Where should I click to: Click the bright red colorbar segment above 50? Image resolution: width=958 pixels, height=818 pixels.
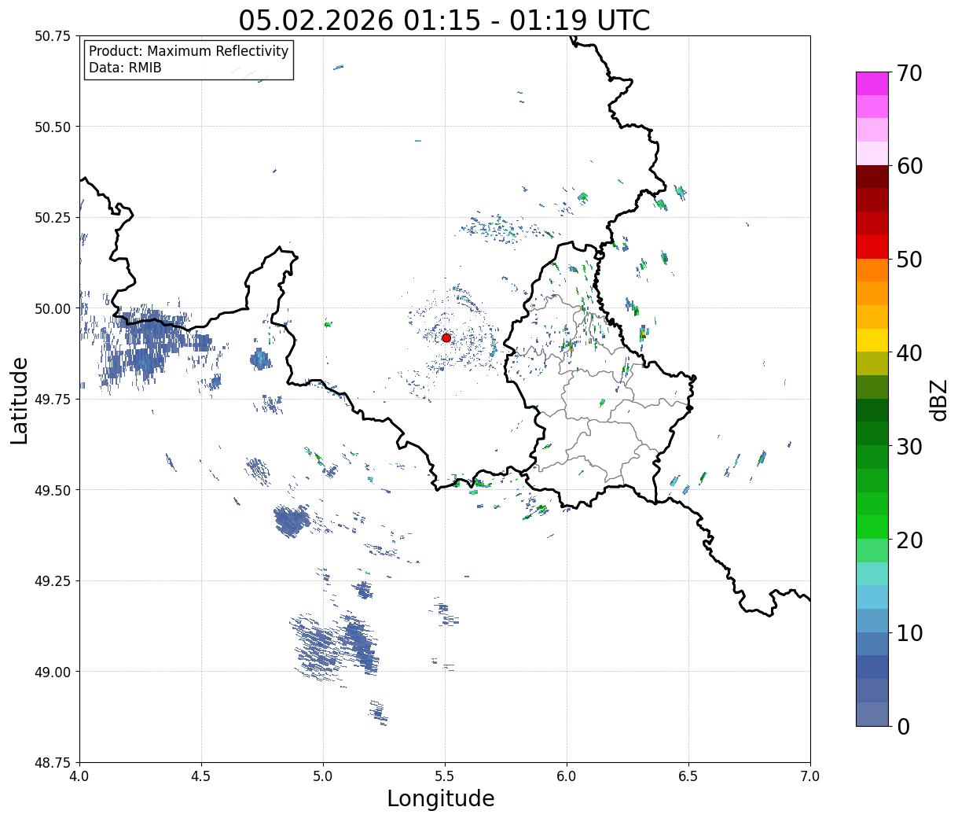(872, 247)
